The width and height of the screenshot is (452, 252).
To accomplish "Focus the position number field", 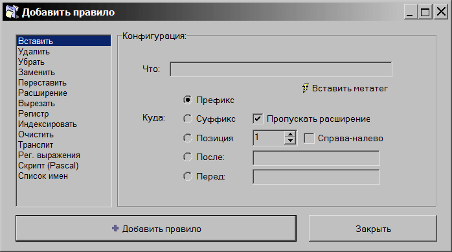I will pos(269,138).
